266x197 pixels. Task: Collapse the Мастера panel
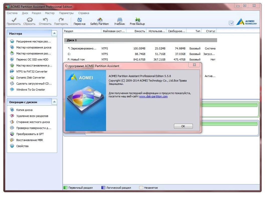[54, 33]
